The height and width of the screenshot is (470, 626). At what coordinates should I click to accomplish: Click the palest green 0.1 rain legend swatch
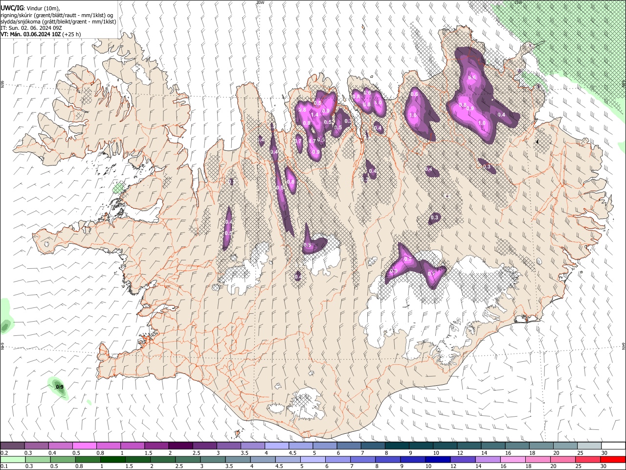click(13, 459)
